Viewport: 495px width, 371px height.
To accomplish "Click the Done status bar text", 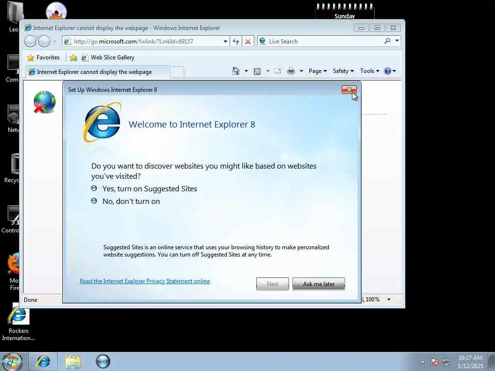I will (30, 300).
